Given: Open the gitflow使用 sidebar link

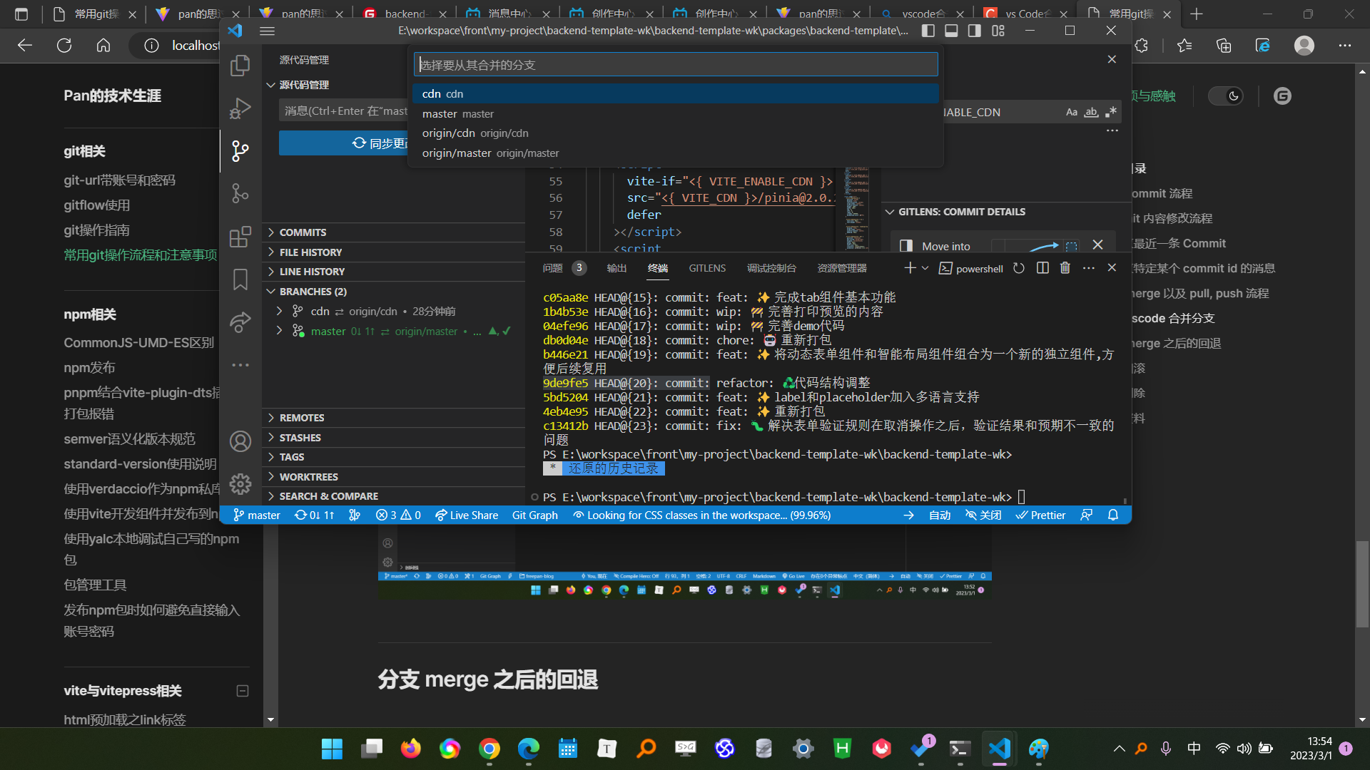Looking at the screenshot, I should coord(96,205).
